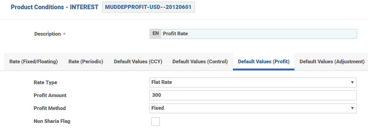The image size is (368, 130).
Task: Click the EN language tag
Action: (155, 34)
